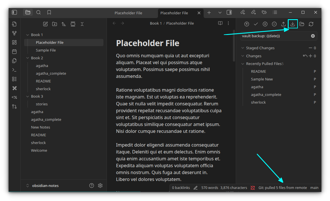Click the stage all plus icon
The width and height of the screenshot is (330, 201).
[x=265, y=24]
